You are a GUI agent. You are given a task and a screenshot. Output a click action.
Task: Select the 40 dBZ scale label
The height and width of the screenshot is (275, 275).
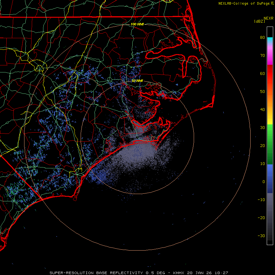262,110
